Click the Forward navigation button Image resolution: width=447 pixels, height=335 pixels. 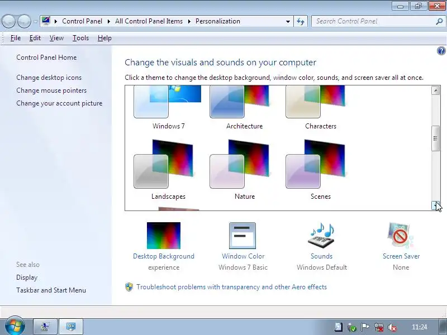[x=25, y=21]
